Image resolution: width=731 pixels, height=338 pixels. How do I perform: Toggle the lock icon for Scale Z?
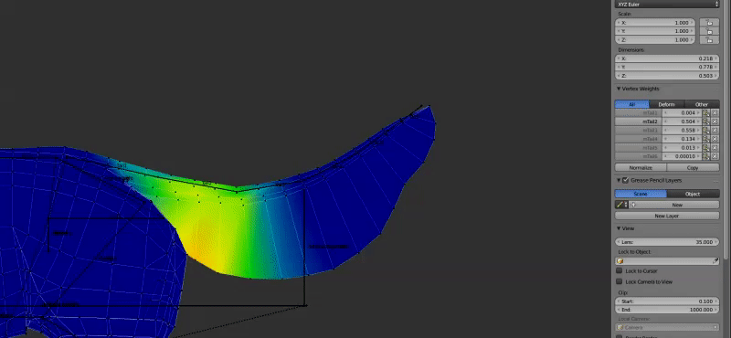(709, 40)
